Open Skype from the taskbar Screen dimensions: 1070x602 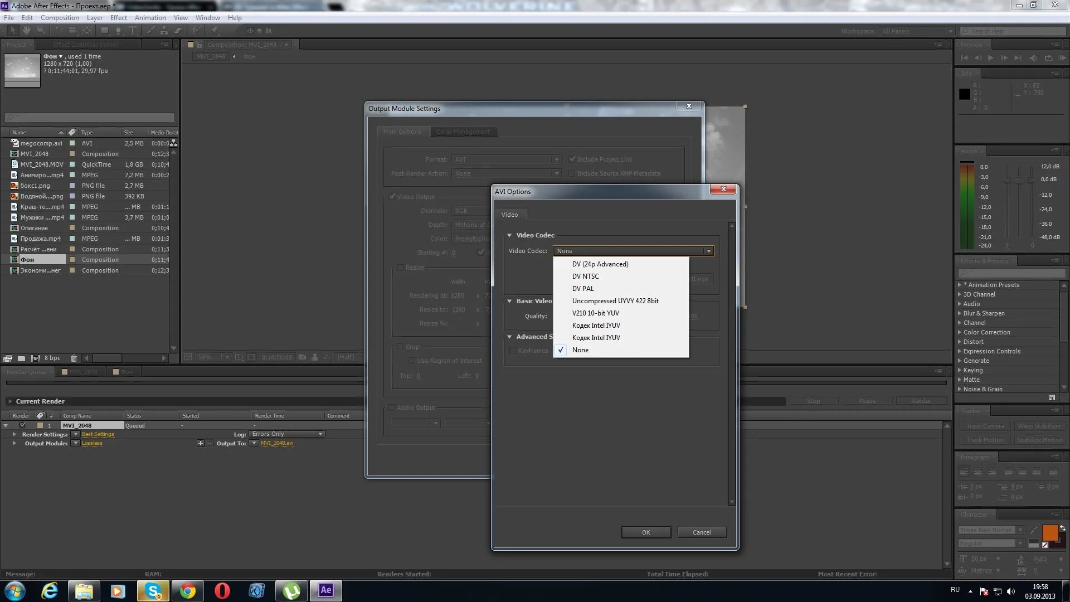point(153,590)
